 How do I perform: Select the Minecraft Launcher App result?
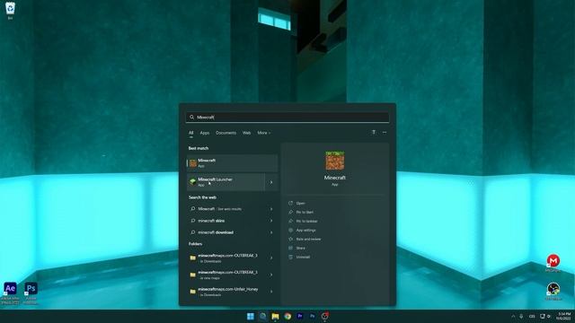pos(226,182)
